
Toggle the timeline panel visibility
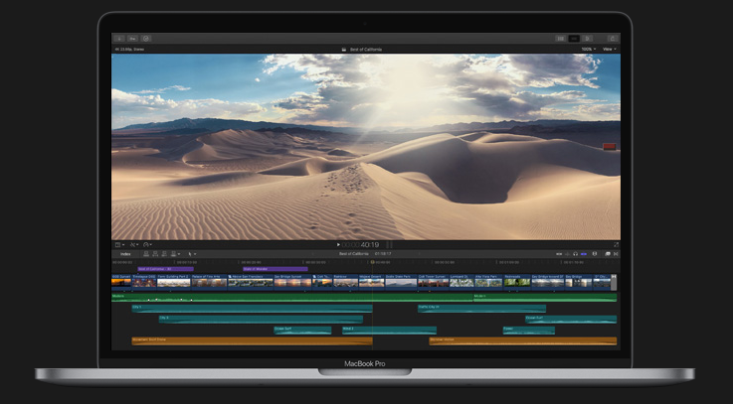pyautogui.click(x=574, y=39)
